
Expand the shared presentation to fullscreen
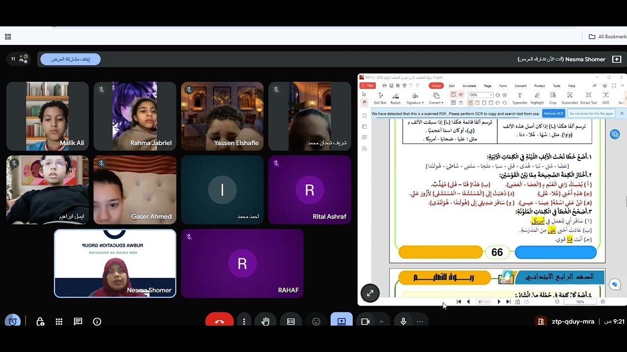click(x=370, y=293)
